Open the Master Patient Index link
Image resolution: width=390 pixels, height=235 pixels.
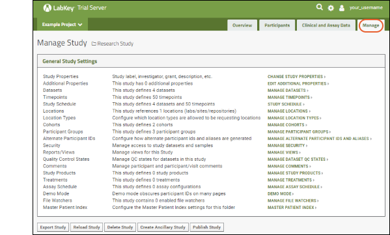pyautogui.click(x=292, y=208)
